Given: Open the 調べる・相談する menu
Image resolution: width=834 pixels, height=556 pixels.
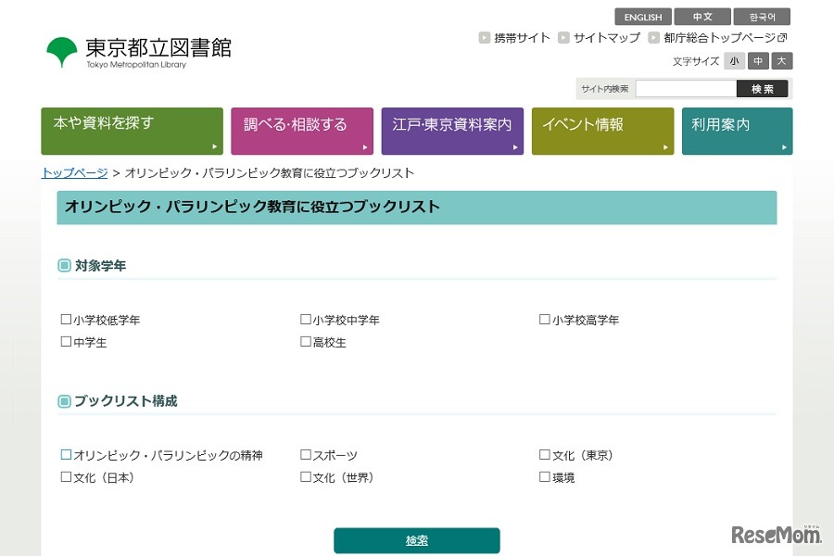Looking at the screenshot, I should (x=302, y=131).
